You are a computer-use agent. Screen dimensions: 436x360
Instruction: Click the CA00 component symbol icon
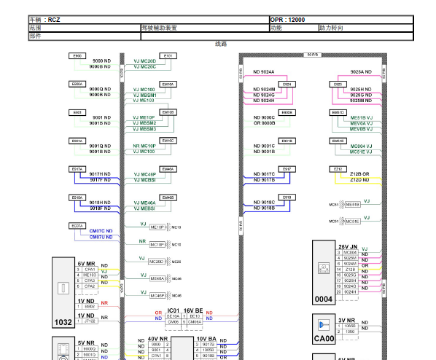324,325
